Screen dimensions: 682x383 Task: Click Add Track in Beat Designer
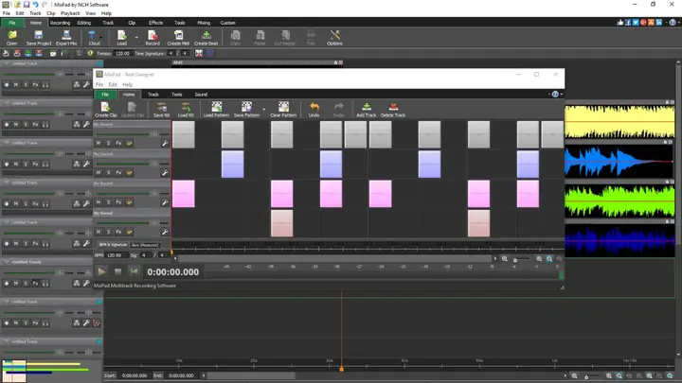click(367, 110)
